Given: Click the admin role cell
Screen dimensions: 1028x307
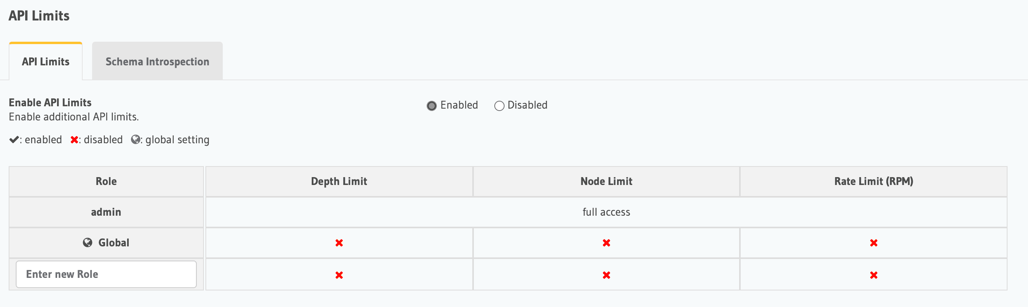Looking at the screenshot, I should 106,212.
